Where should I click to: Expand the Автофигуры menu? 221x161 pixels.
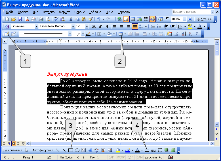click(x=43, y=150)
